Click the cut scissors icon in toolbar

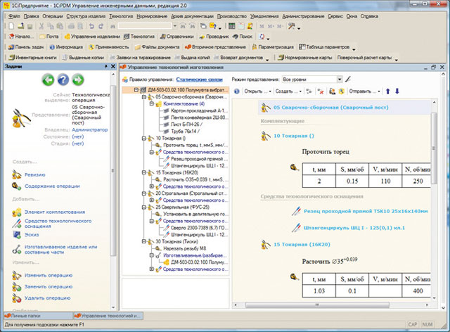(41, 26)
